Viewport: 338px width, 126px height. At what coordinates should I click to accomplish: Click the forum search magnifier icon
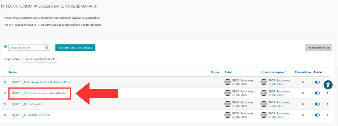click(47, 48)
